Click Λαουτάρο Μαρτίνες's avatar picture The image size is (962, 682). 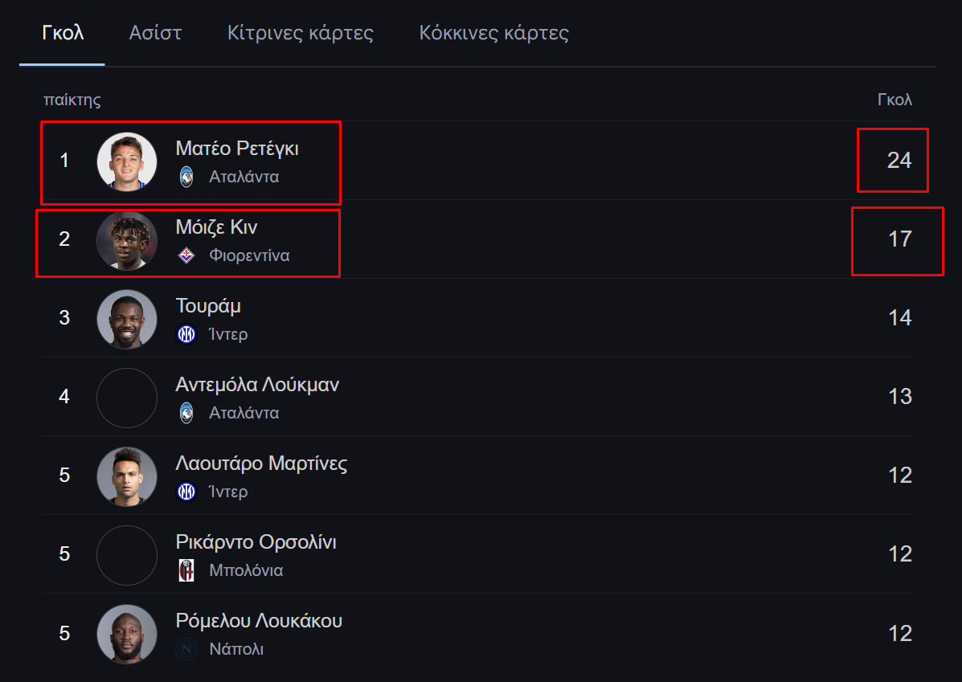[127, 476]
